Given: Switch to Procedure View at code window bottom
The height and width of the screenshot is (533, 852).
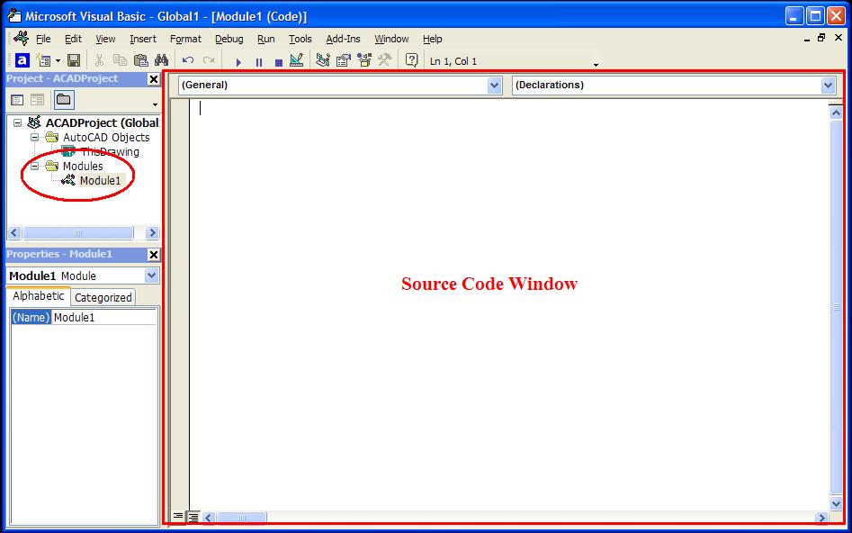Looking at the screenshot, I should tap(177, 517).
